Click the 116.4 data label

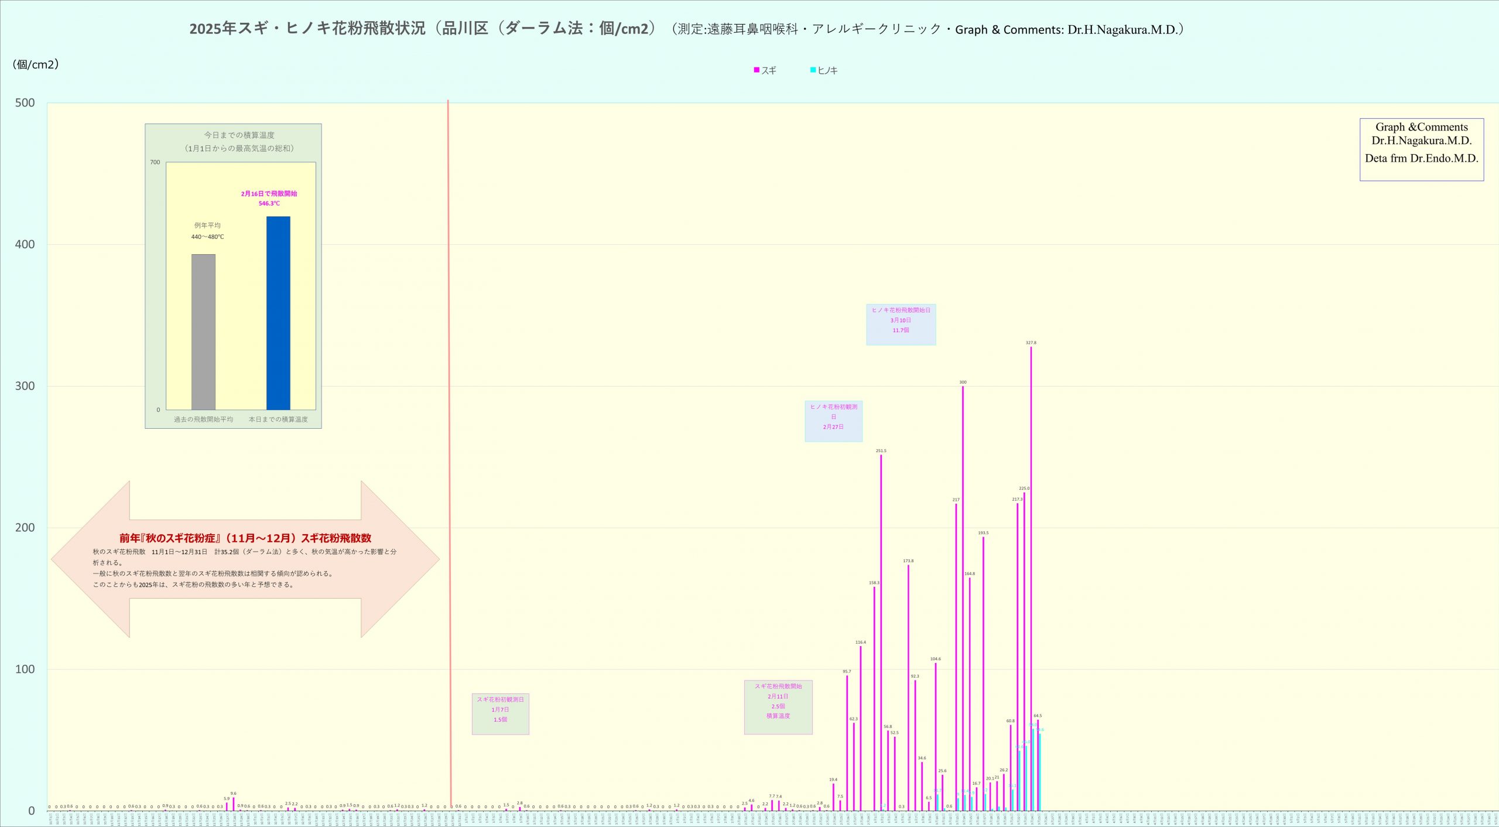[x=861, y=643]
